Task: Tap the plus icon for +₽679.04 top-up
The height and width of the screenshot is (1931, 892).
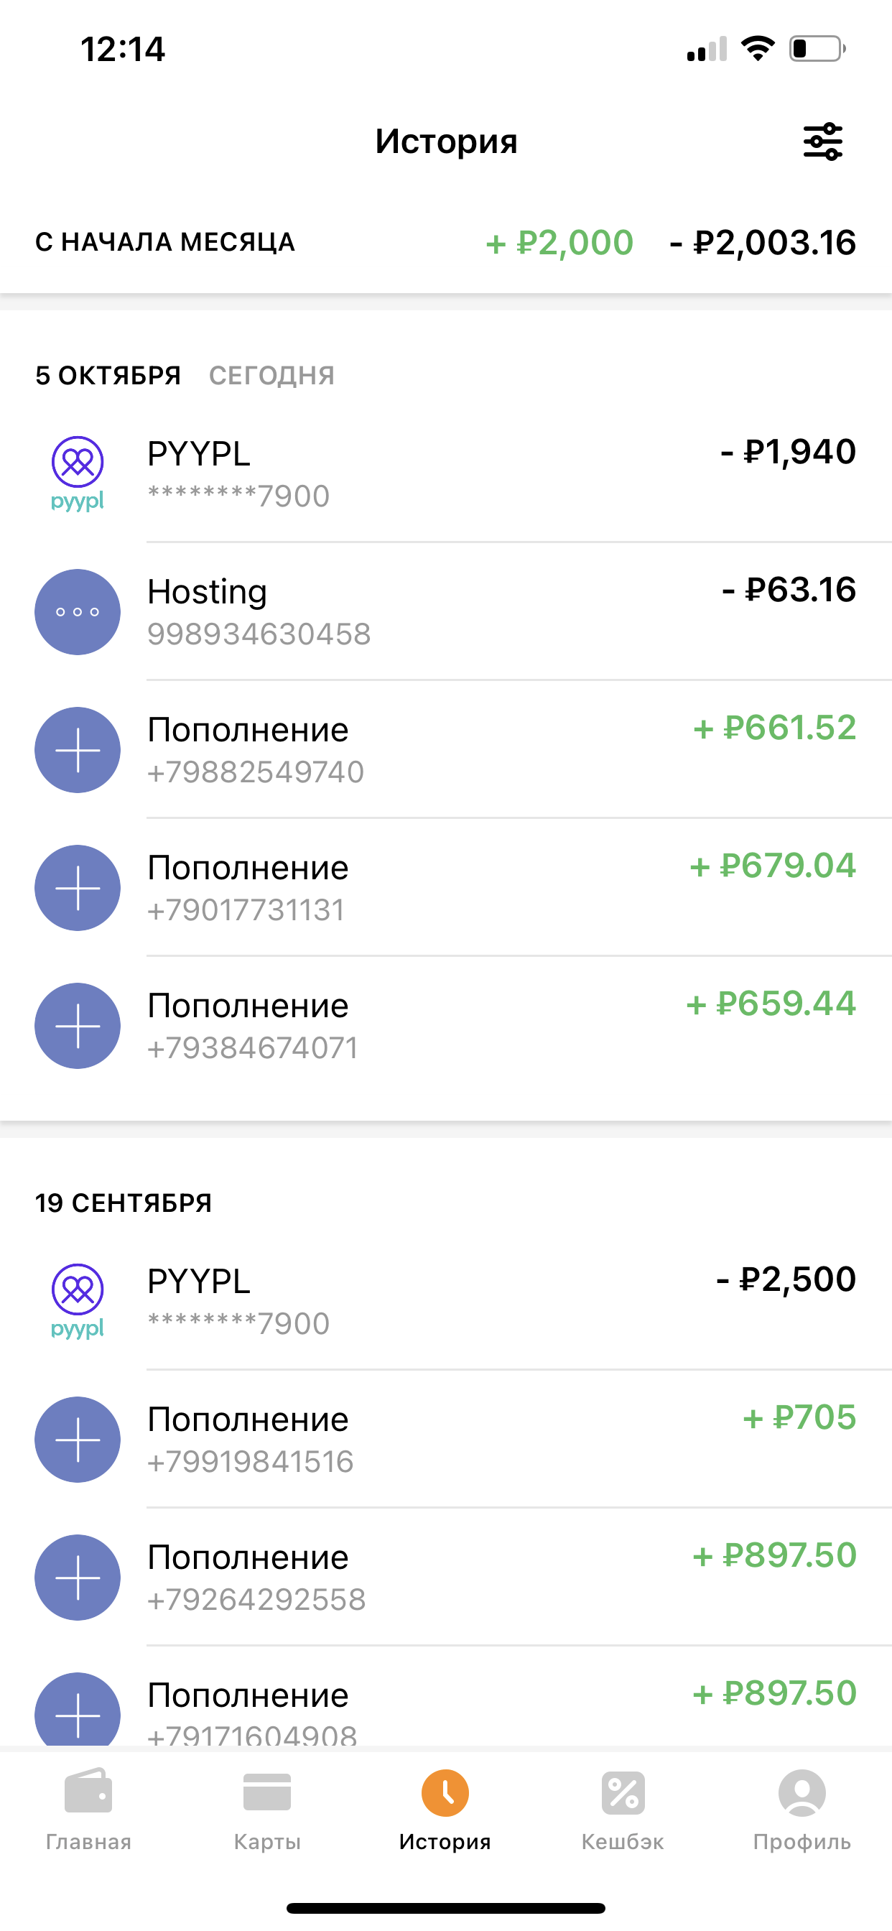Action: tap(78, 887)
